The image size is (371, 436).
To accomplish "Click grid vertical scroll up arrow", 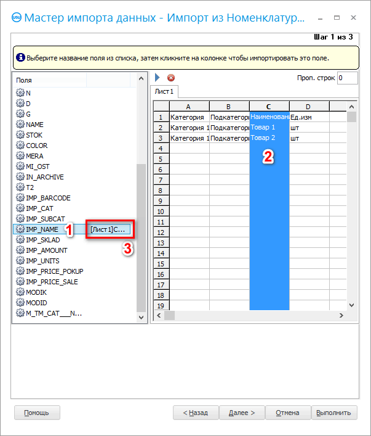I will pos(351,107).
